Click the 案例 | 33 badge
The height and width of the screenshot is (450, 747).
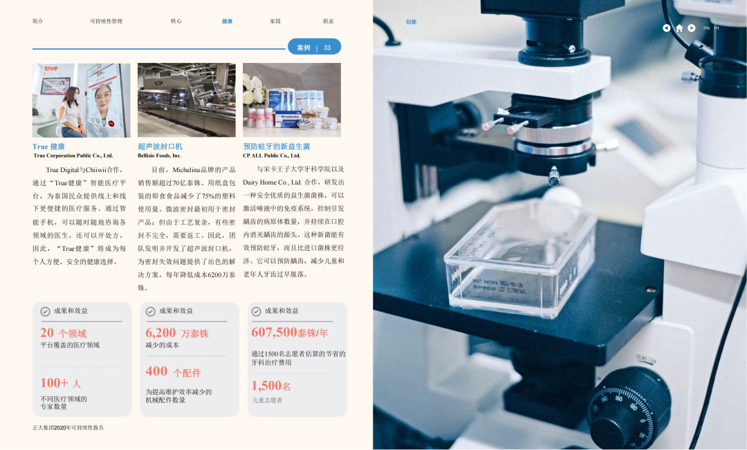[x=314, y=48]
